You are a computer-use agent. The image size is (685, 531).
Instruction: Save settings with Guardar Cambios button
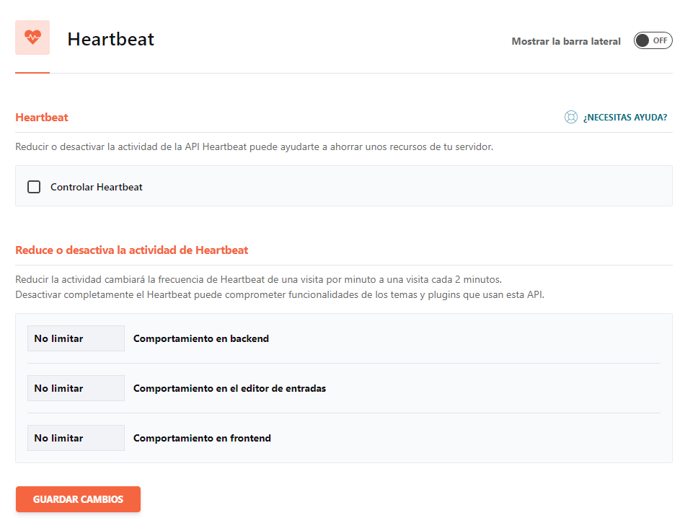point(78,499)
